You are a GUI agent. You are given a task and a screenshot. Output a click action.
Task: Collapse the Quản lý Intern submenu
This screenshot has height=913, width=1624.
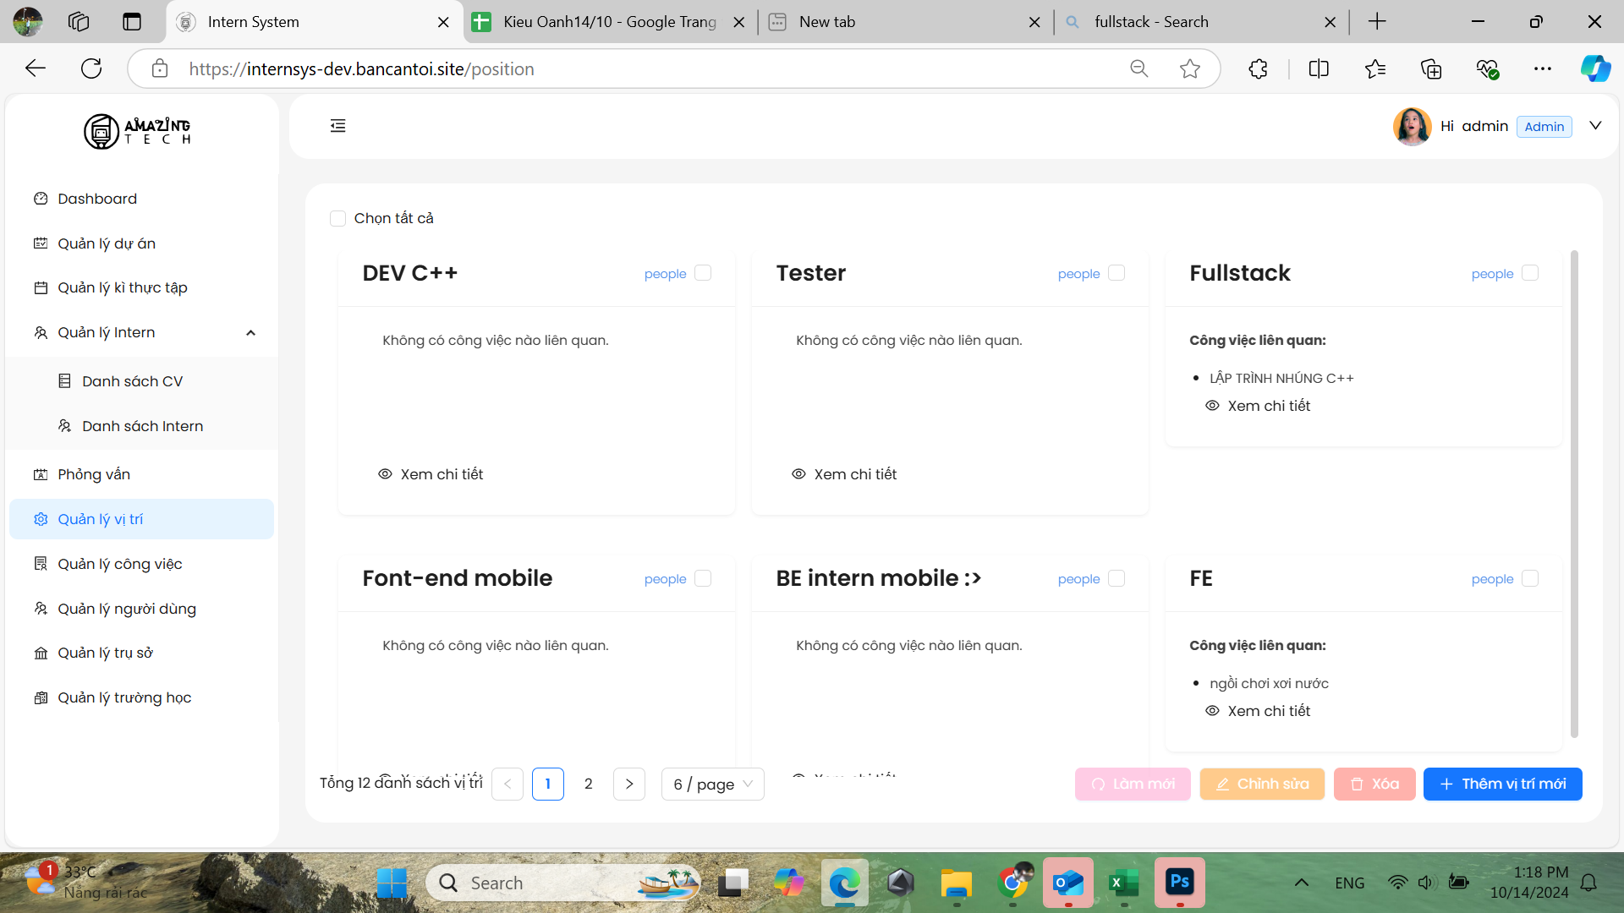(x=250, y=333)
